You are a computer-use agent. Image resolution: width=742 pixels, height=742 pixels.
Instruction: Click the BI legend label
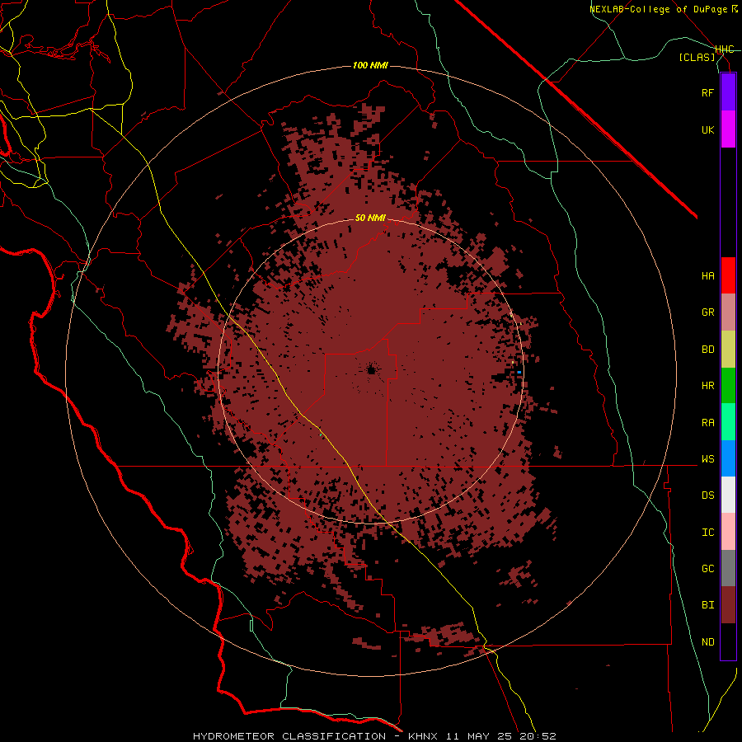[x=707, y=605]
